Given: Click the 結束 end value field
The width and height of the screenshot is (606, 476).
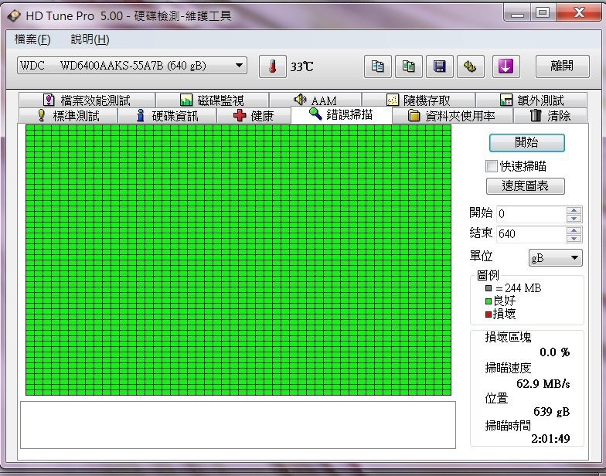Looking at the screenshot, I should pyautogui.click(x=532, y=234).
